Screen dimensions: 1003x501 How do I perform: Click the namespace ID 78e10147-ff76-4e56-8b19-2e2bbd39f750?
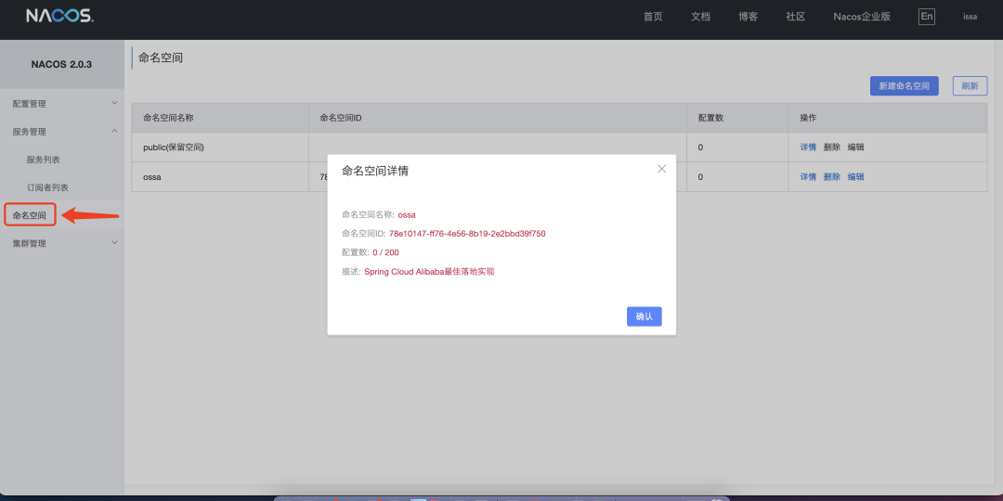467,233
